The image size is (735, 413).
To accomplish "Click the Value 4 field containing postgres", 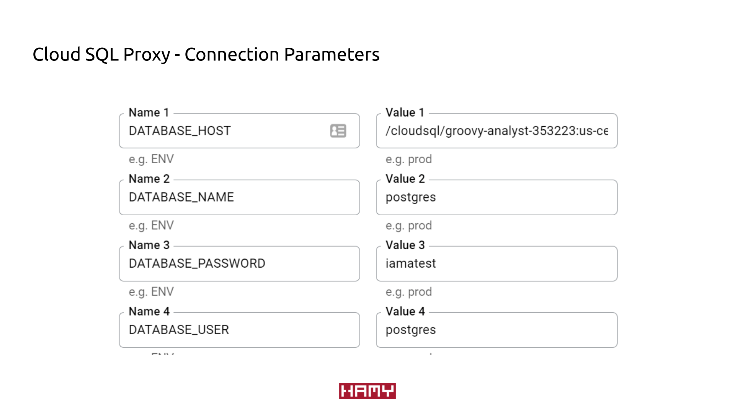I will click(x=496, y=330).
